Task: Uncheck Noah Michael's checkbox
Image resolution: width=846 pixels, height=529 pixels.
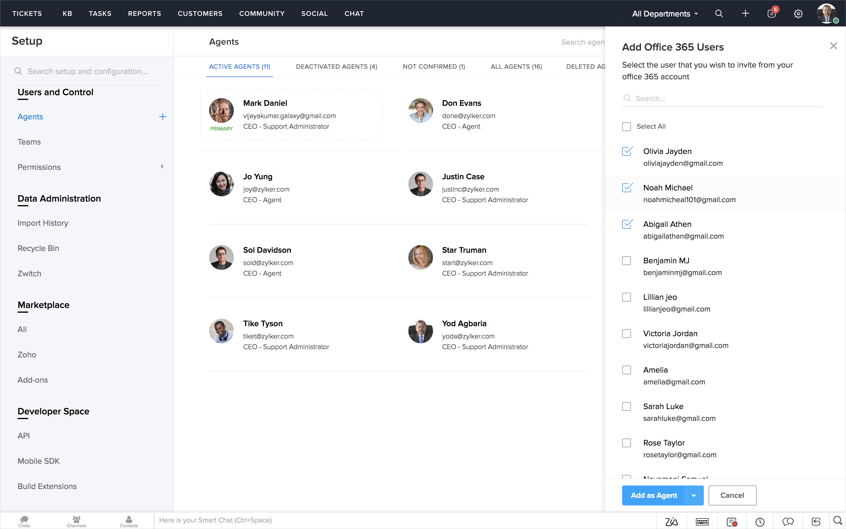Action: 627,188
